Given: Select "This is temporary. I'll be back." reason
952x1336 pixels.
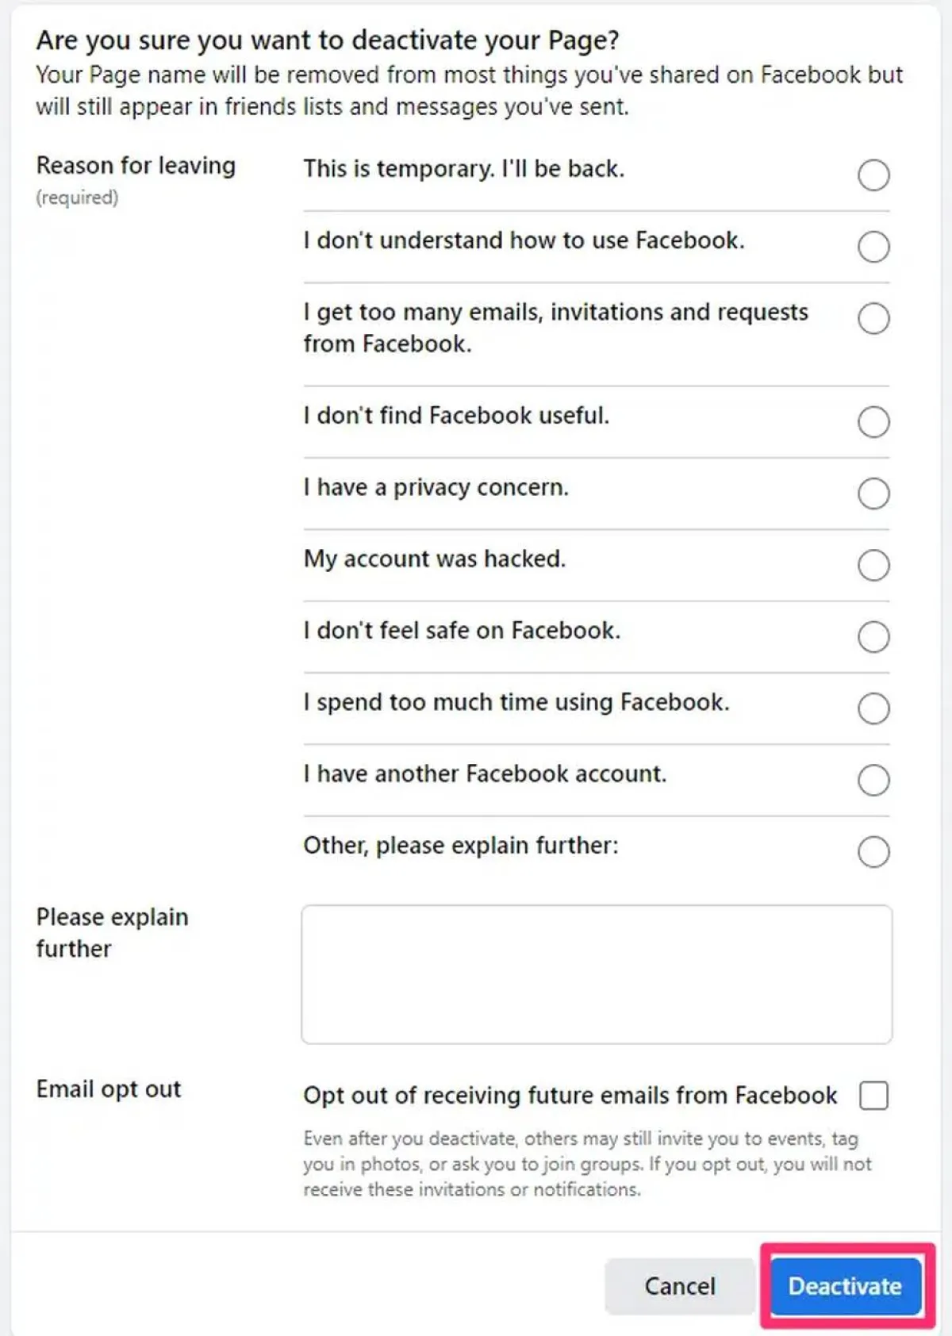Looking at the screenshot, I should 873,176.
